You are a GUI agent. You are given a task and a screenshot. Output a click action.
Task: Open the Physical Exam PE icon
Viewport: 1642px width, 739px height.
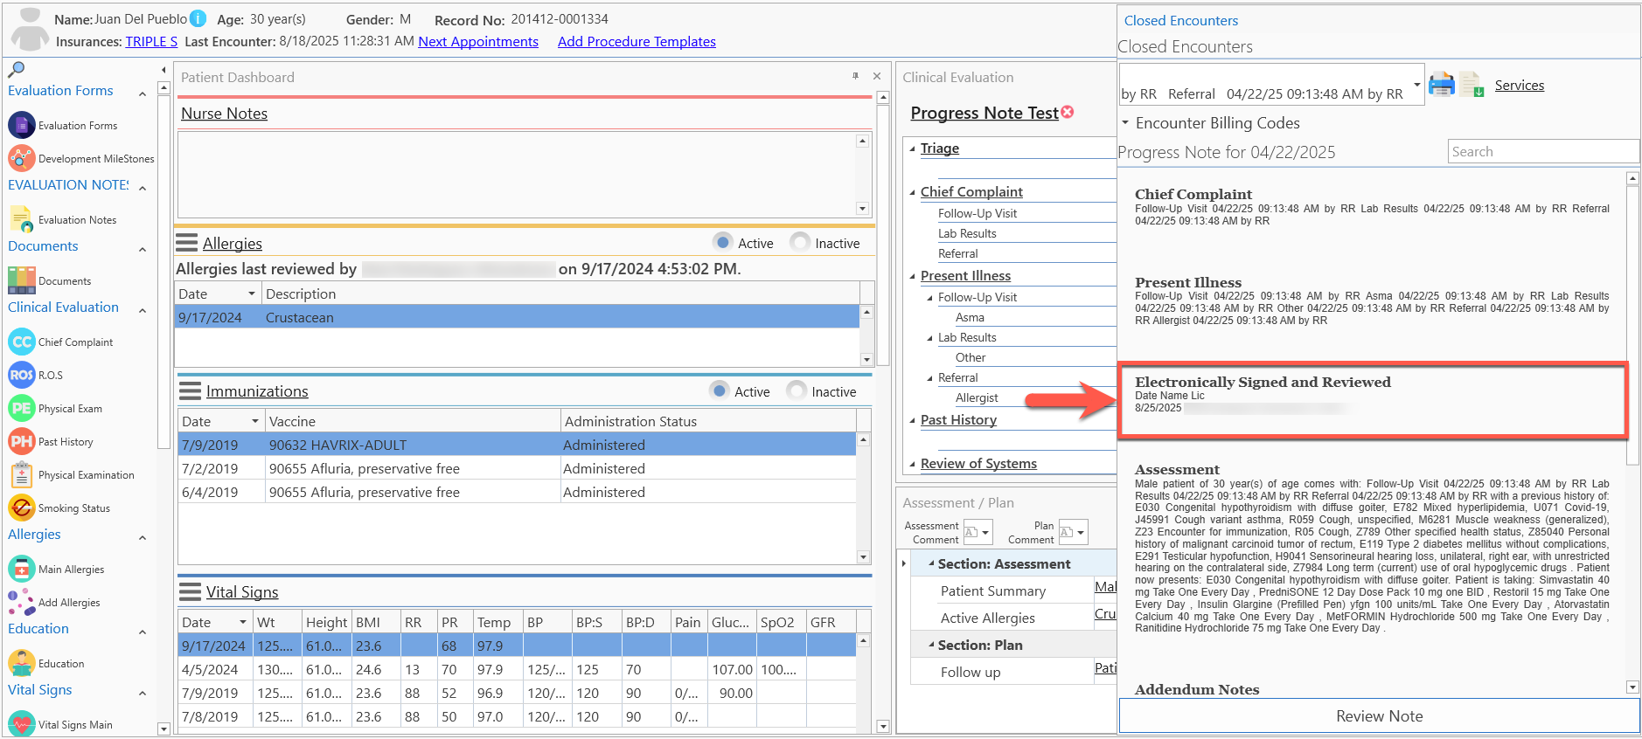21,408
